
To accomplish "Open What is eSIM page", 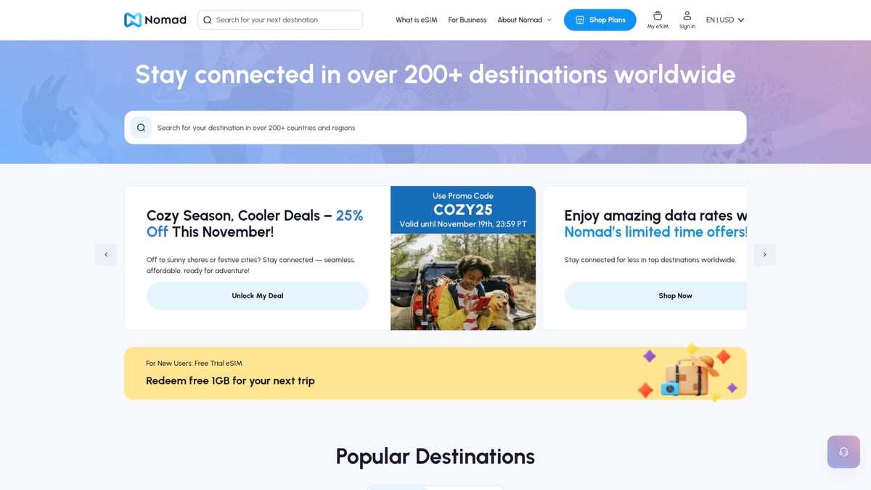I will [417, 20].
